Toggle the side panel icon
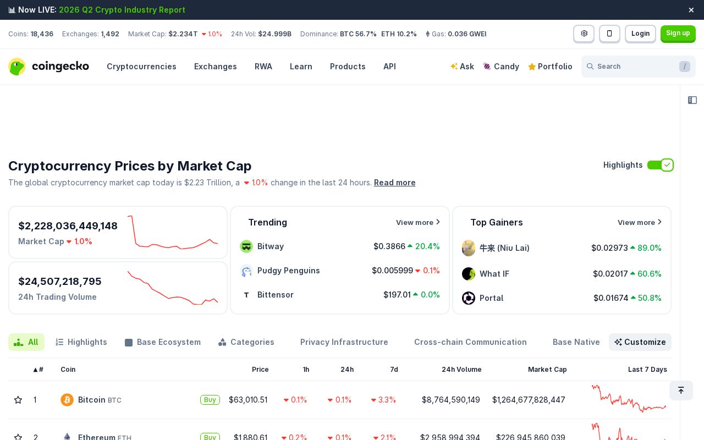 pyautogui.click(x=692, y=100)
